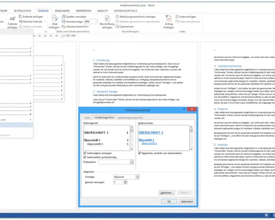The width and height of the screenshot is (275, 220).
Task: Click Beschriftung einfügen
Action: pyautogui.click(x=107, y=22)
